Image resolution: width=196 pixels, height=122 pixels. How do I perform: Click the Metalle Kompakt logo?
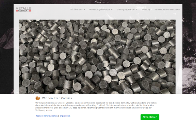[x=24, y=9]
